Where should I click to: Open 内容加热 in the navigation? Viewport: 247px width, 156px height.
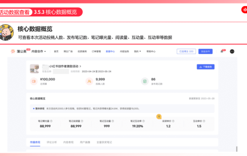[x=124, y=52]
